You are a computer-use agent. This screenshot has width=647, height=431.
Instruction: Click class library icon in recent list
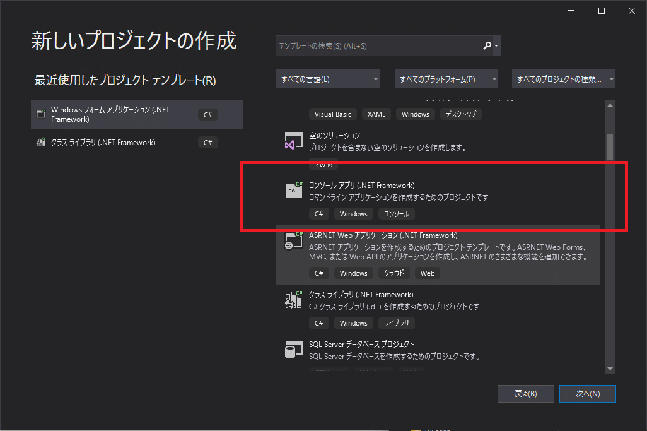click(x=41, y=143)
